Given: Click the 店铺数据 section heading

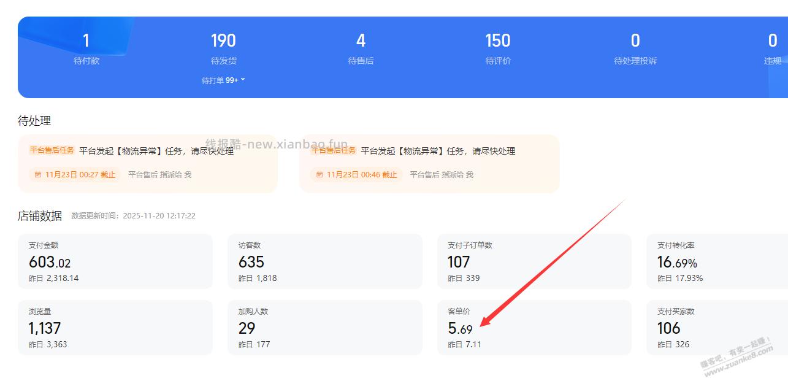Looking at the screenshot, I should point(40,216).
